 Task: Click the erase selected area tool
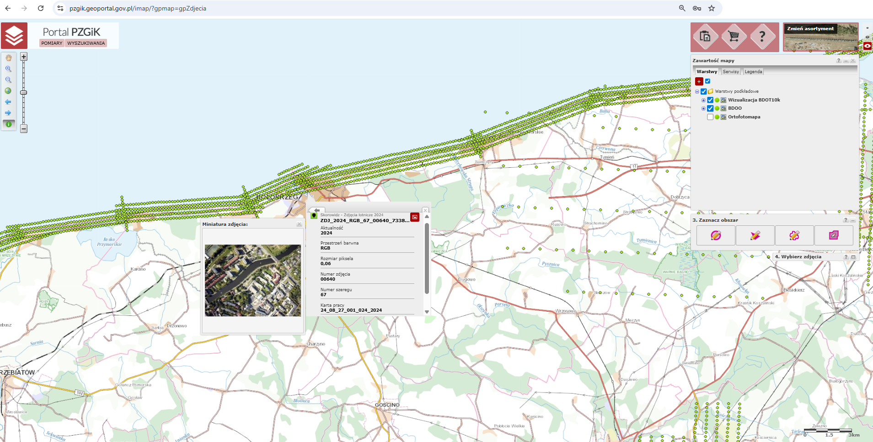click(x=833, y=235)
